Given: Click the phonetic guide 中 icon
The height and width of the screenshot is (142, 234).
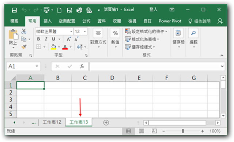Looking at the screenshot, I should (x=80, y=47).
